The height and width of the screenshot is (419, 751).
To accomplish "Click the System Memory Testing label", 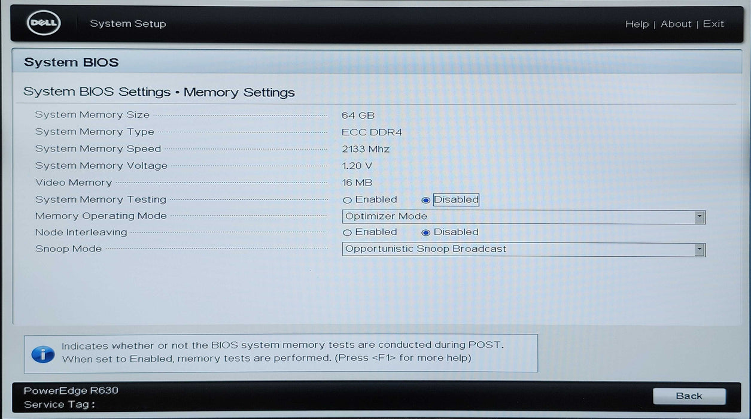I will point(101,199).
